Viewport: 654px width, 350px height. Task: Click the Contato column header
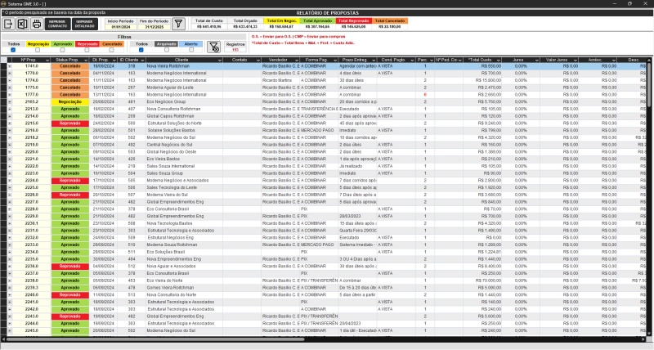tap(239, 60)
